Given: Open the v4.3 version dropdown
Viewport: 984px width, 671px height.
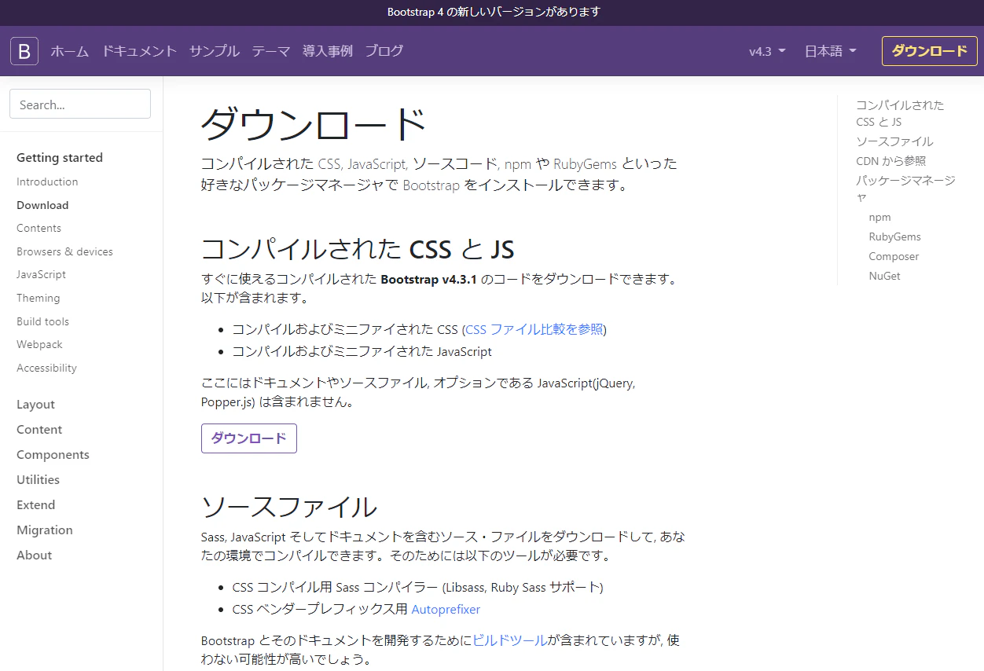Looking at the screenshot, I should 767,51.
